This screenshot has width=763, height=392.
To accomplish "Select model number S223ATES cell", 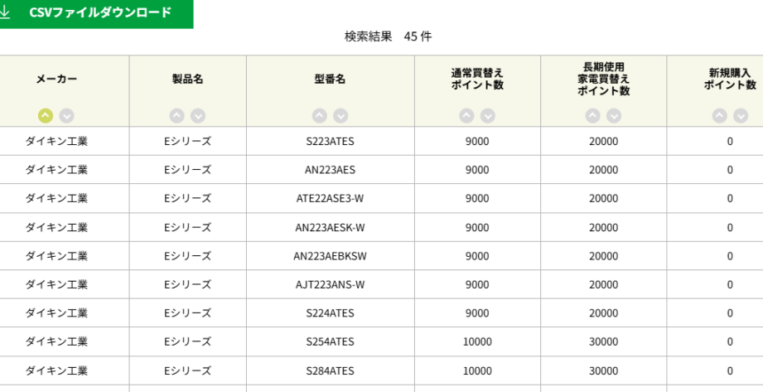I will point(330,141).
